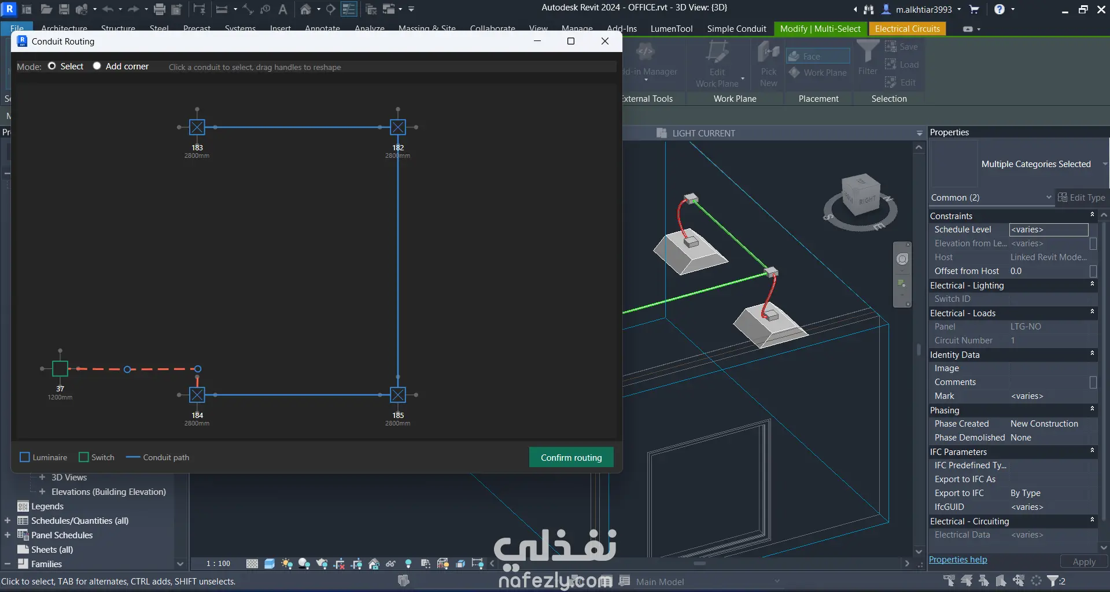This screenshot has width=1110, height=592.
Task: Open the File menu tab
Action: tap(17, 28)
